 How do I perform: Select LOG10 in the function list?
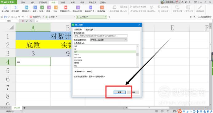click(x=105, y=55)
